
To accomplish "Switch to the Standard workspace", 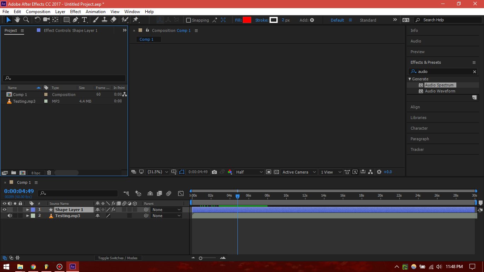I will click(x=368, y=20).
